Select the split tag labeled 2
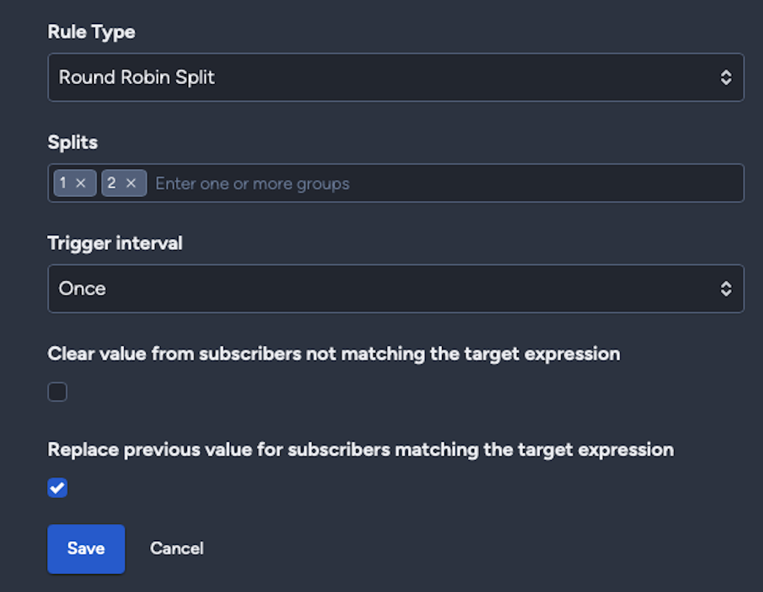Screen dimensions: 763x592 tap(112, 184)
